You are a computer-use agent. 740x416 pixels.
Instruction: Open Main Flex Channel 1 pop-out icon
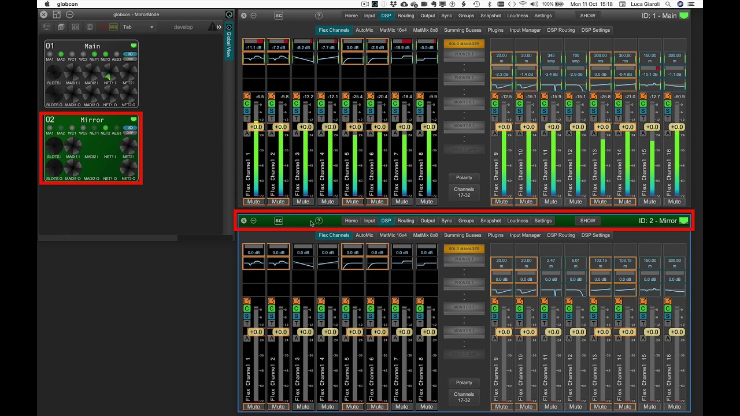pyautogui.click(x=247, y=96)
